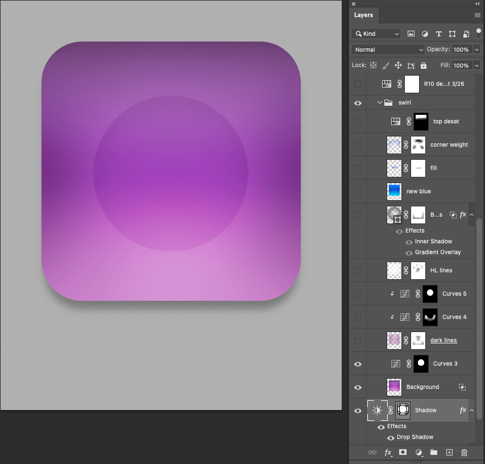Viewport: 485px width, 464px height.
Task: Create a new layer with plus icon
Action: pos(449,453)
